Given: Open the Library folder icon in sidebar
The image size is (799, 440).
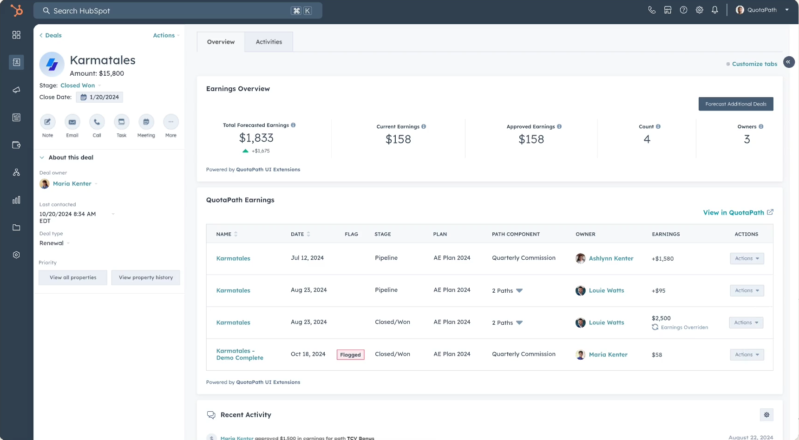Looking at the screenshot, I should pos(16,227).
